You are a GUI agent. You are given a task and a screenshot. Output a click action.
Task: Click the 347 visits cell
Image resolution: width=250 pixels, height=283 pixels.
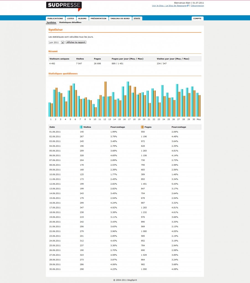[82, 208]
